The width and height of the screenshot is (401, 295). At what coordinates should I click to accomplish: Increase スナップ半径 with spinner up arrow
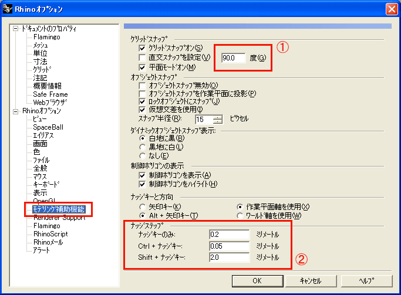coord(218,116)
